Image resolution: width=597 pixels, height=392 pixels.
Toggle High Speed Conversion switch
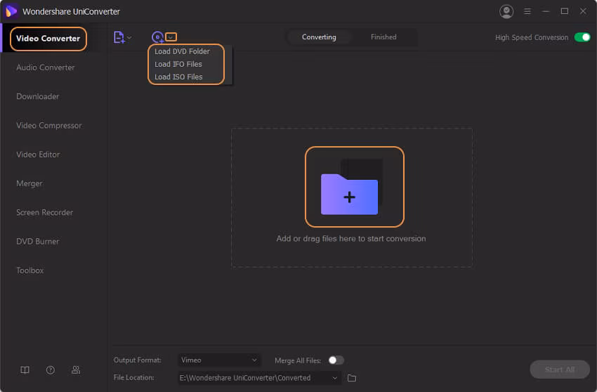tap(582, 37)
